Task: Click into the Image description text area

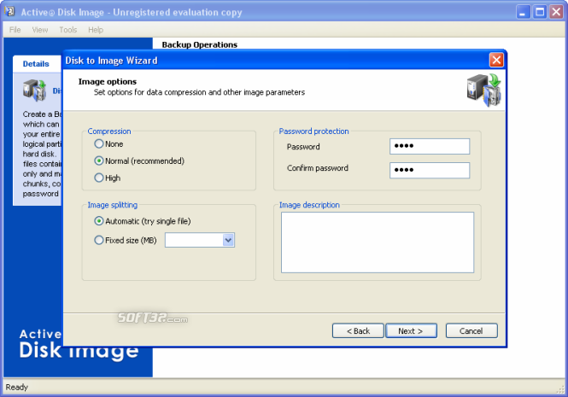Action: pyautogui.click(x=378, y=242)
